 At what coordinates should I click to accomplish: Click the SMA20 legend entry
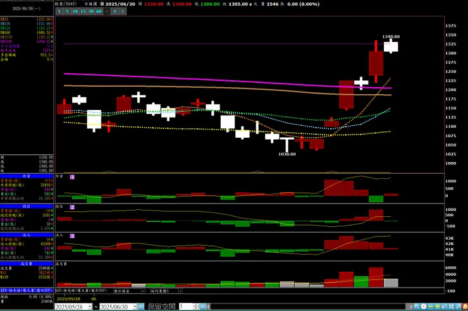click(27, 28)
